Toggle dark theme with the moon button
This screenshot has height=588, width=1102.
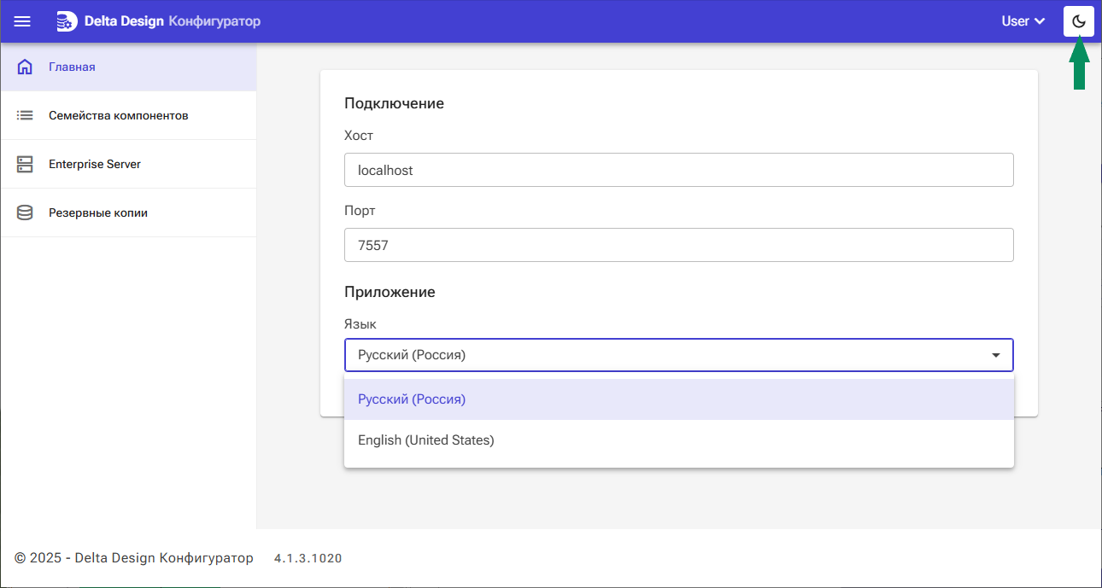(1078, 21)
